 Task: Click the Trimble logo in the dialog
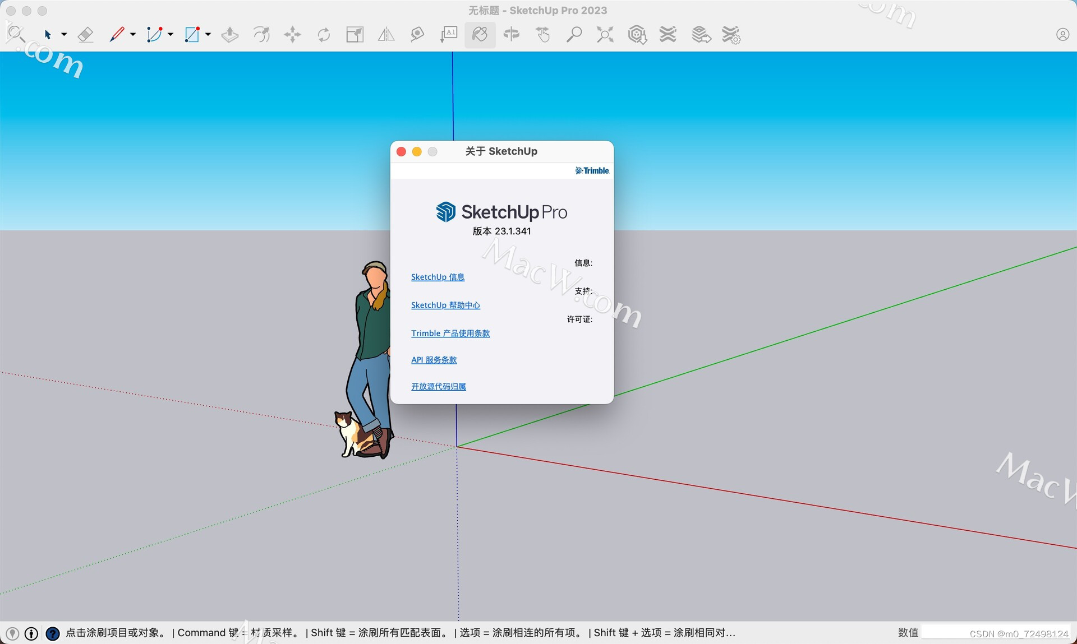592,170
